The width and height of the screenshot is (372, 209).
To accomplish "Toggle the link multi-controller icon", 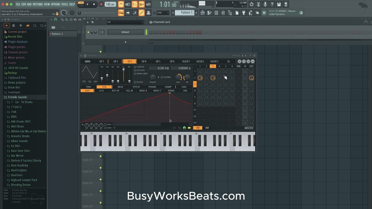I will point(142,13).
